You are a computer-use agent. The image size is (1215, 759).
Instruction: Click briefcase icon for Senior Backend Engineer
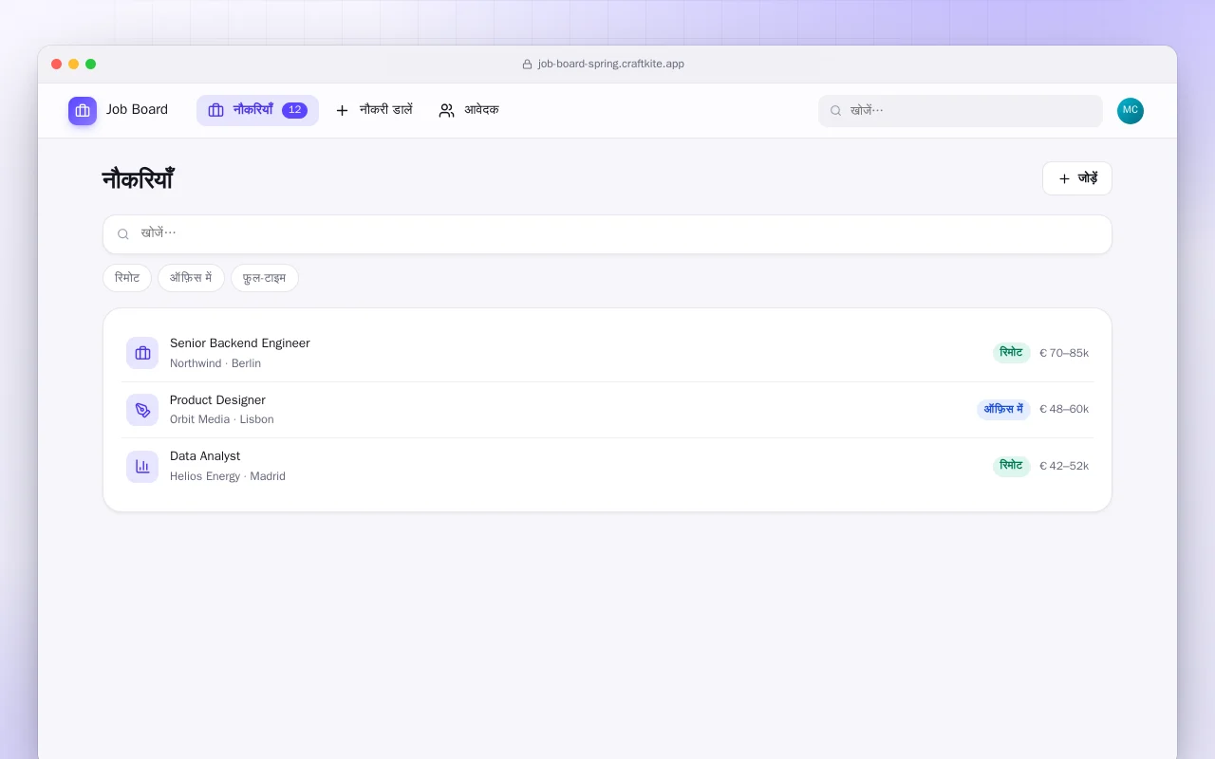pos(142,353)
